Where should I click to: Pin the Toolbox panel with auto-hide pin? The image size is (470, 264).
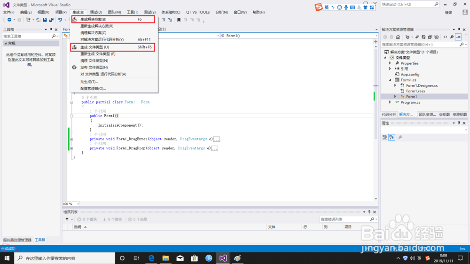(x=51, y=29)
